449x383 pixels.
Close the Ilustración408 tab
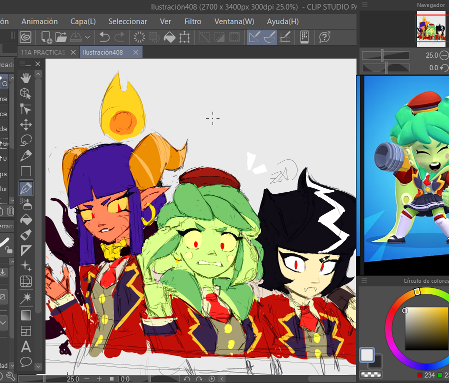pos(135,53)
